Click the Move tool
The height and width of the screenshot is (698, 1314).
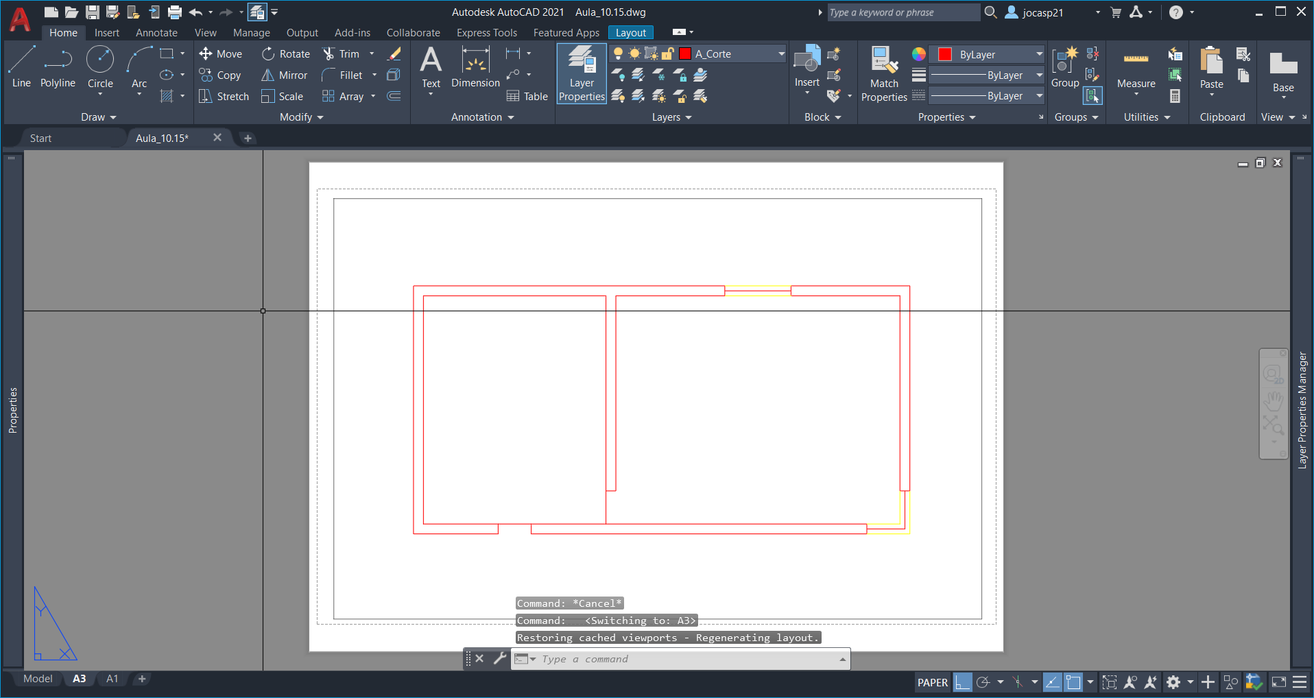tap(220, 53)
